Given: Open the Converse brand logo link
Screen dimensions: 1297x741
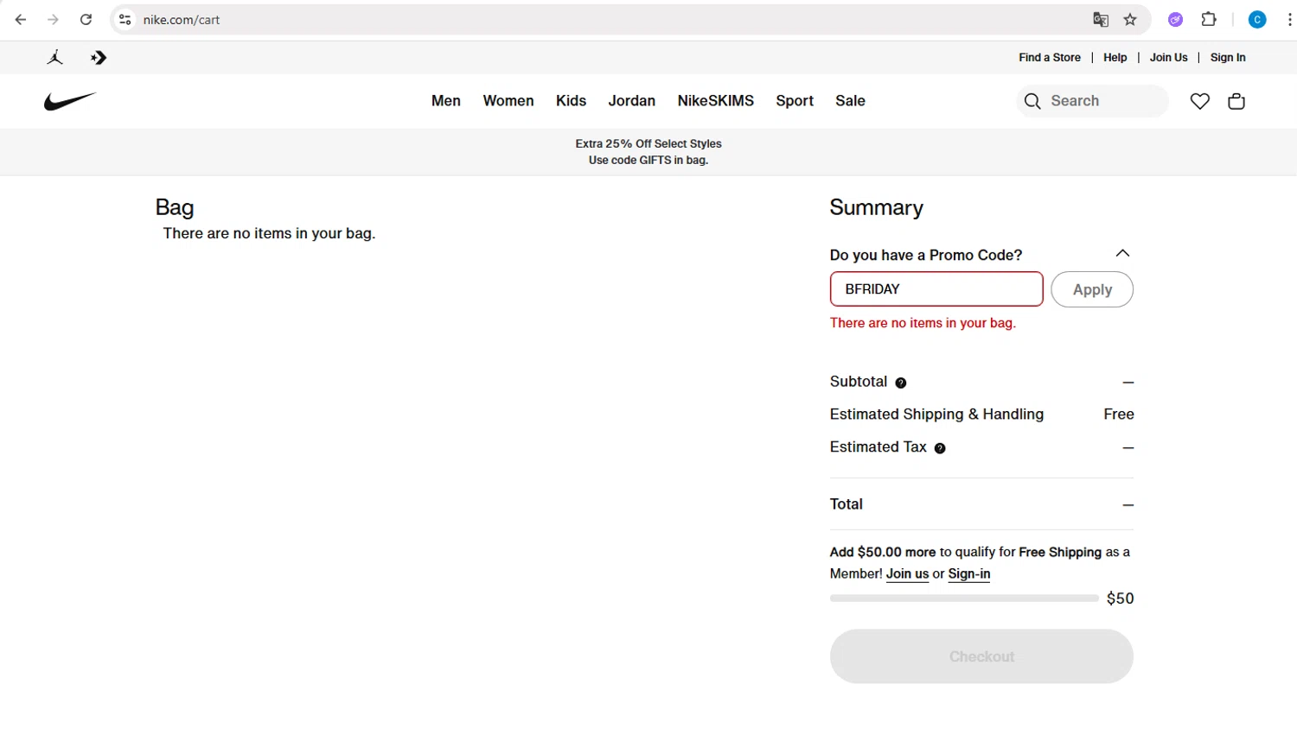Looking at the screenshot, I should (99, 58).
